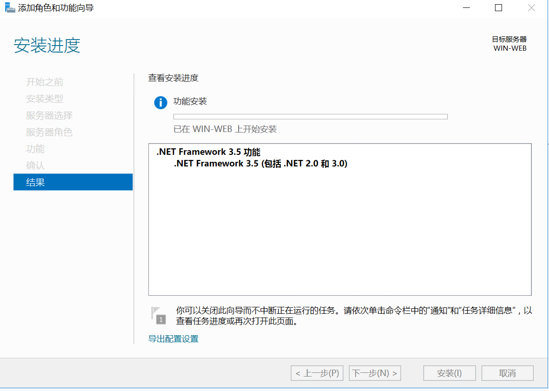Click the notification flag icon
Image resolution: width=549 pixels, height=391 pixels.
tap(158, 315)
